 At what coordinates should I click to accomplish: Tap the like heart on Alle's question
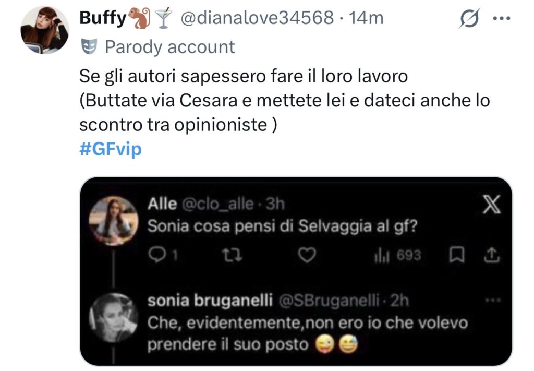(x=308, y=254)
